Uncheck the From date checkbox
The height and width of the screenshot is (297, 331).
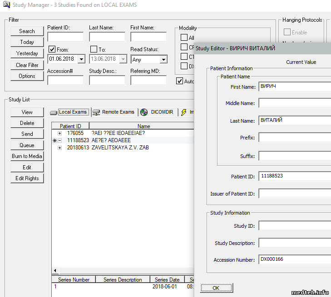[52, 49]
